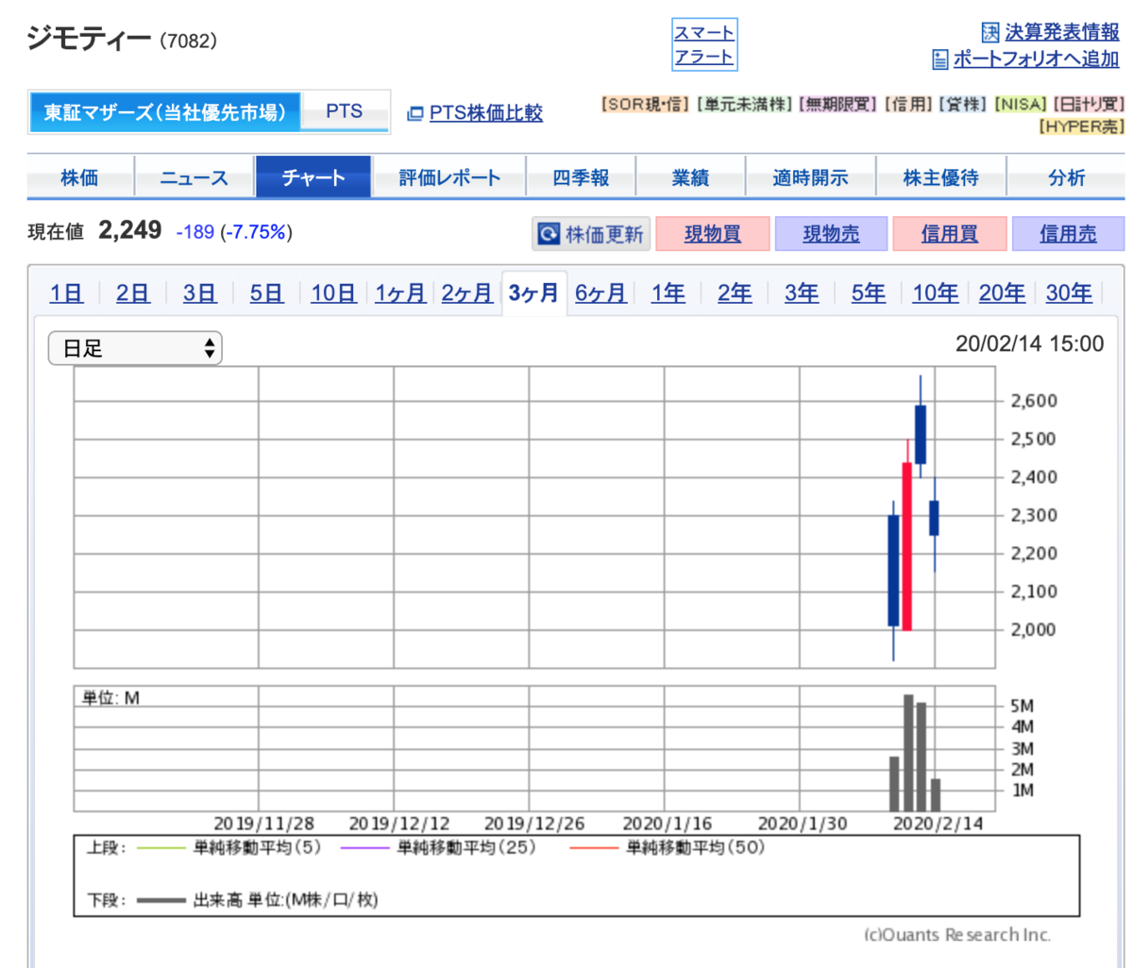Click the 株価更新 refresh icon
The height and width of the screenshot is (968, 1133).
coord(547,233)
